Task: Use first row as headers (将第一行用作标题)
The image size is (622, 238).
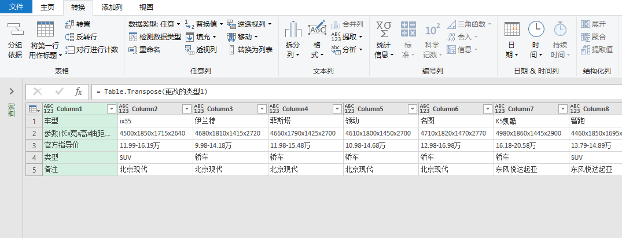Action: tap(45, 40)
